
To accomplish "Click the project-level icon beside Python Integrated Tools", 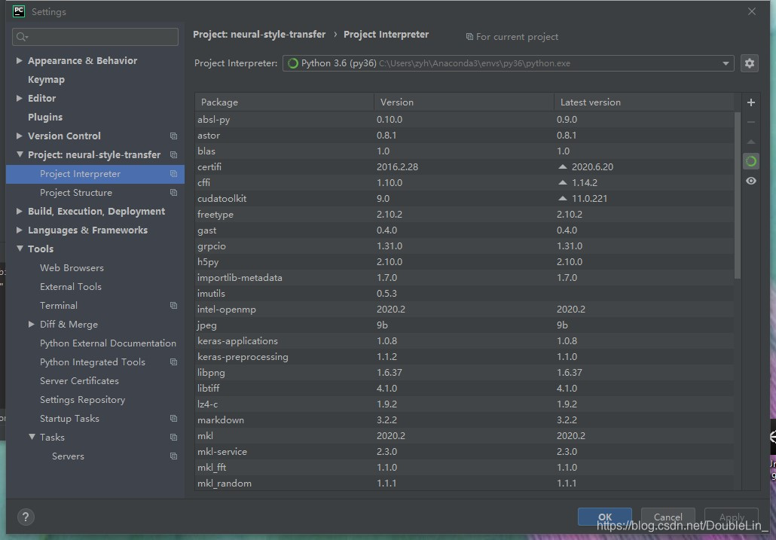I will point(173,362).
